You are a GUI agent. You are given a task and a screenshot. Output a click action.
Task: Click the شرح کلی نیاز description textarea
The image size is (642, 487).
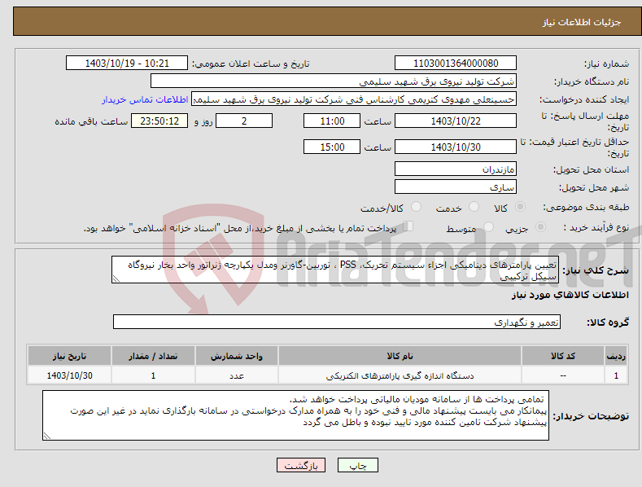[x=335, y=270]
